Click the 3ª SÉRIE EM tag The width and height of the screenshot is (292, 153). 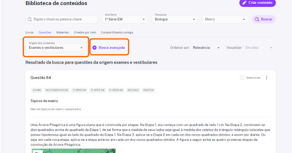116,90
